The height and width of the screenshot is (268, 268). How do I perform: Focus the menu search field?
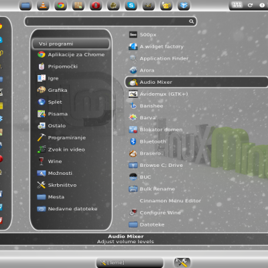pyautogui.click(x=111, y=21)
